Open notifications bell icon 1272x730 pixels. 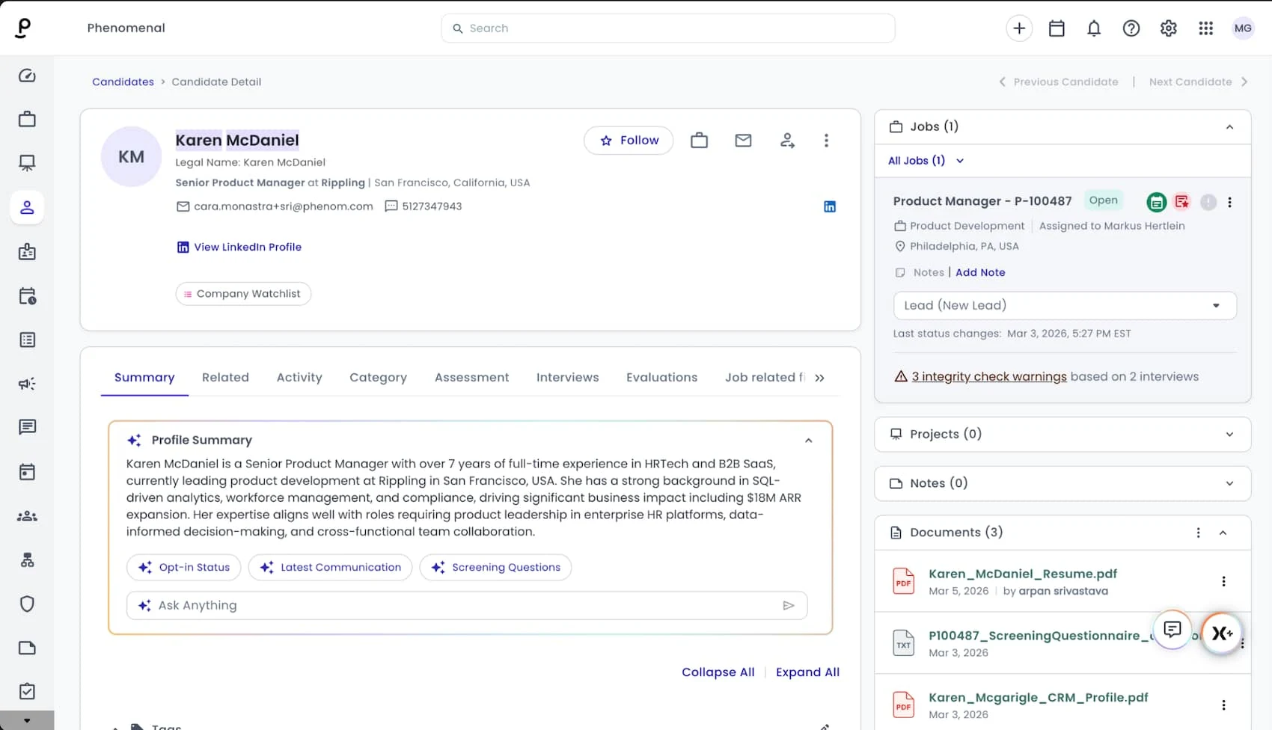pos(1094,28)
